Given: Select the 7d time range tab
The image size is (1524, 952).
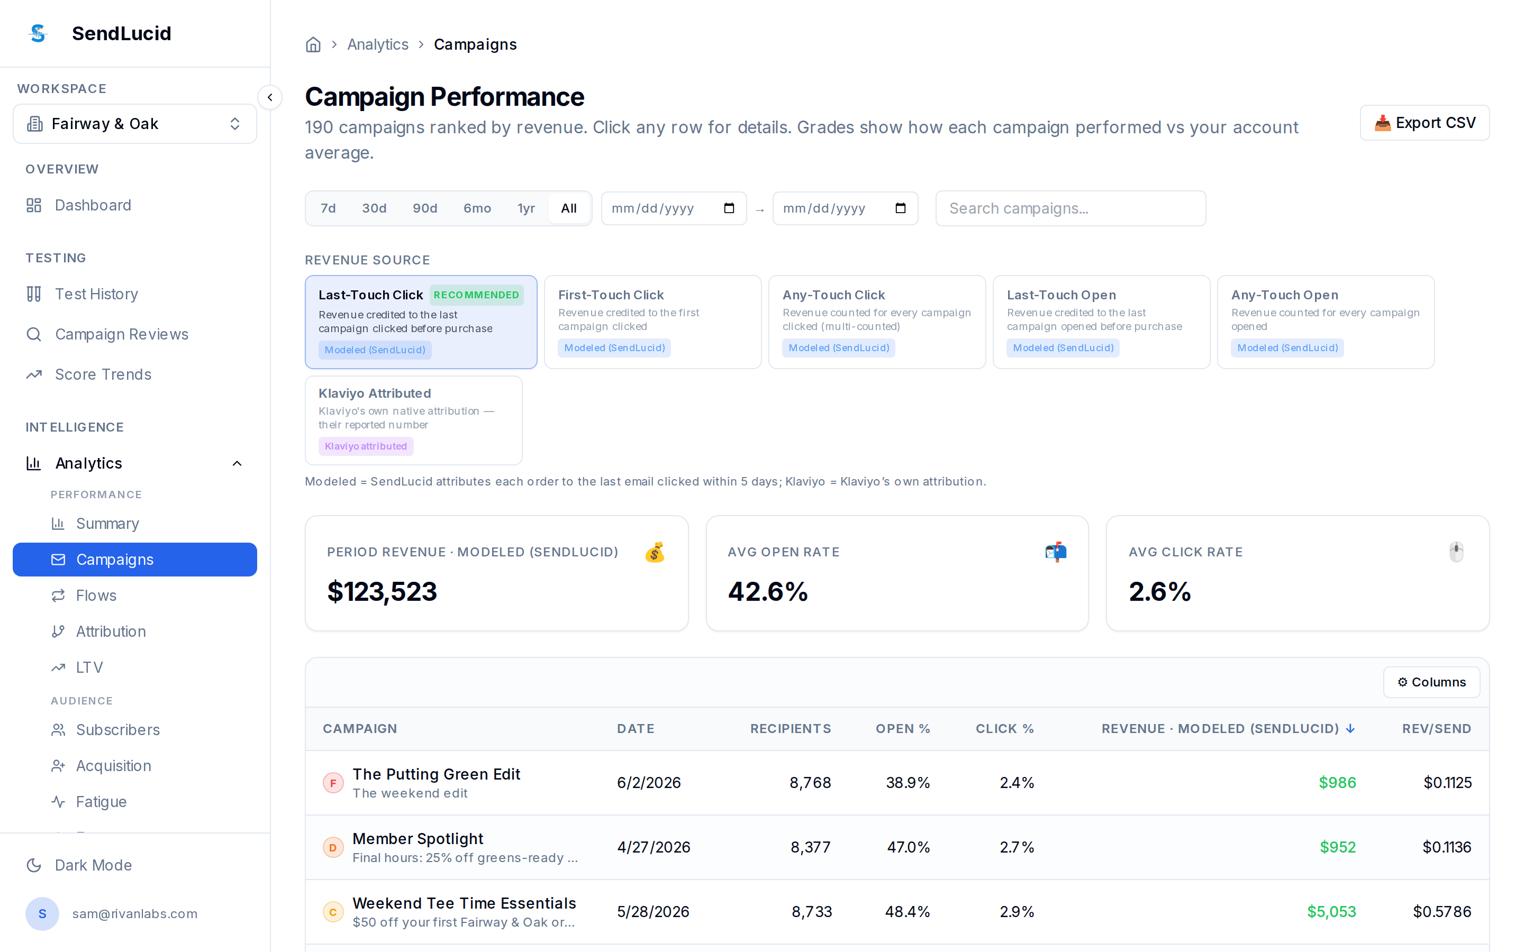Looking at the screenshot, I should point(328,208).
